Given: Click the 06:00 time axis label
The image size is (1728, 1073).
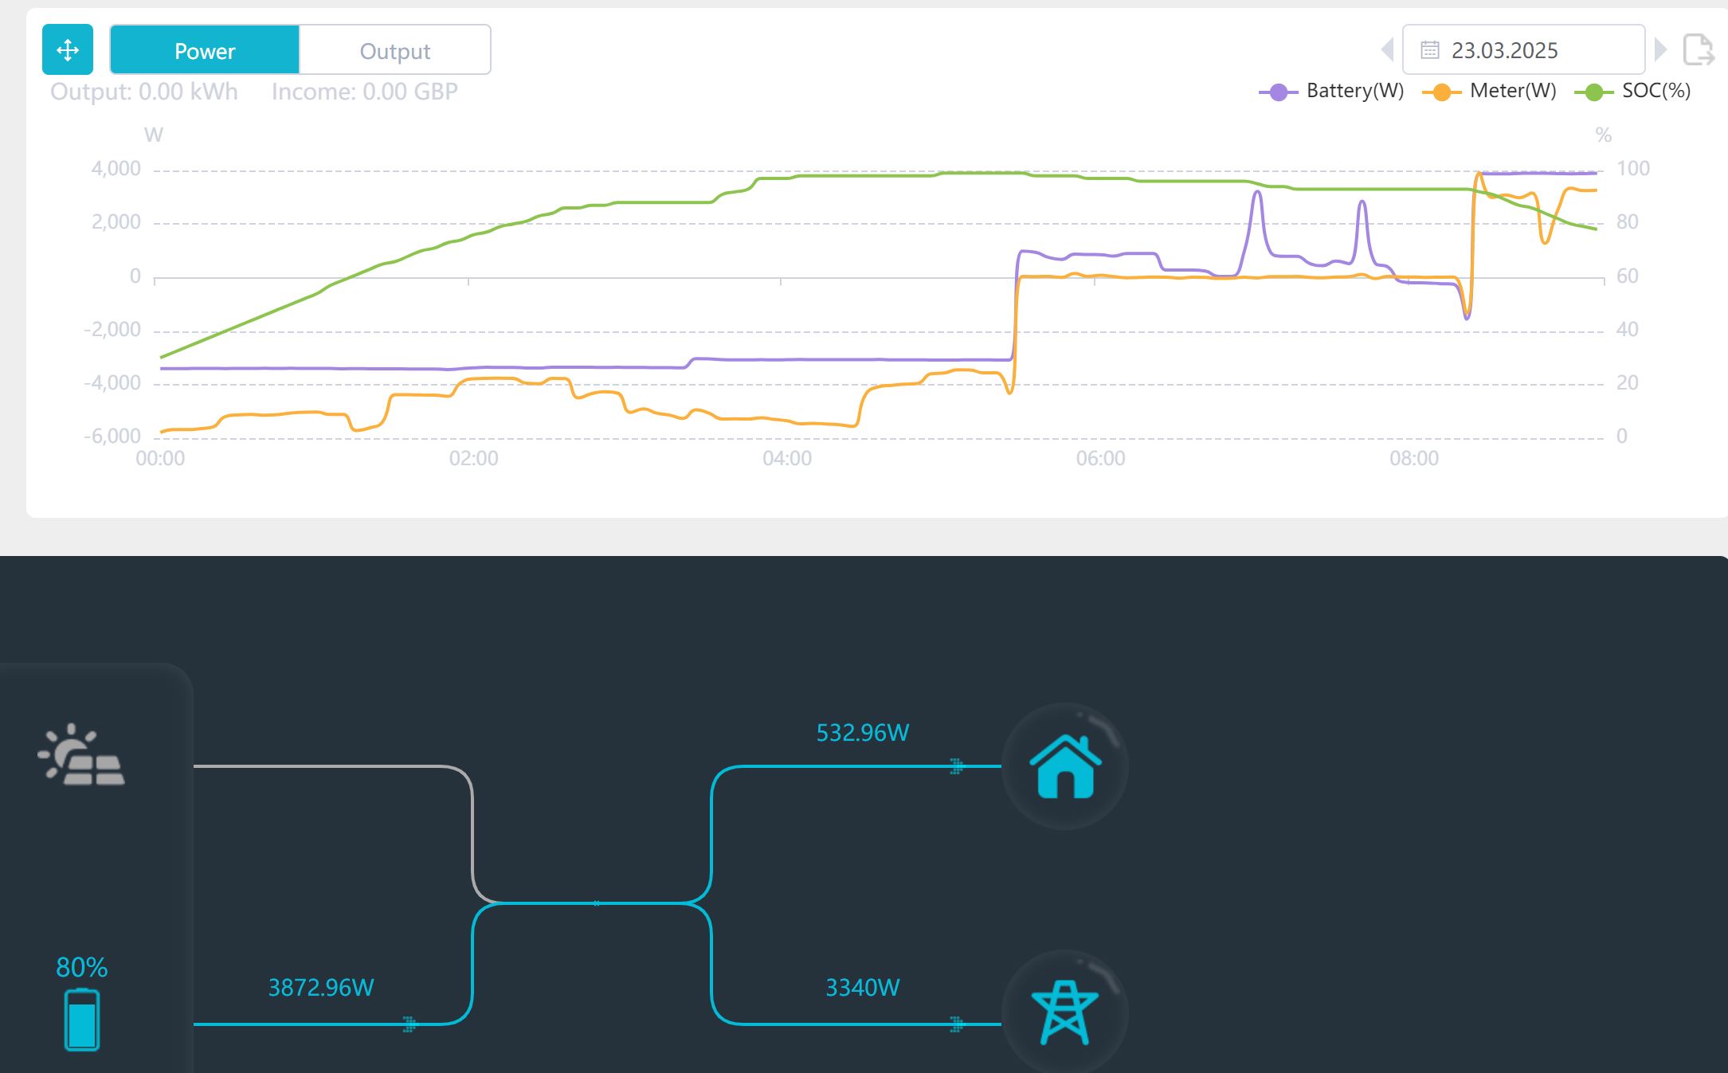Looking at the screenshot, I should coord(1101,459).
